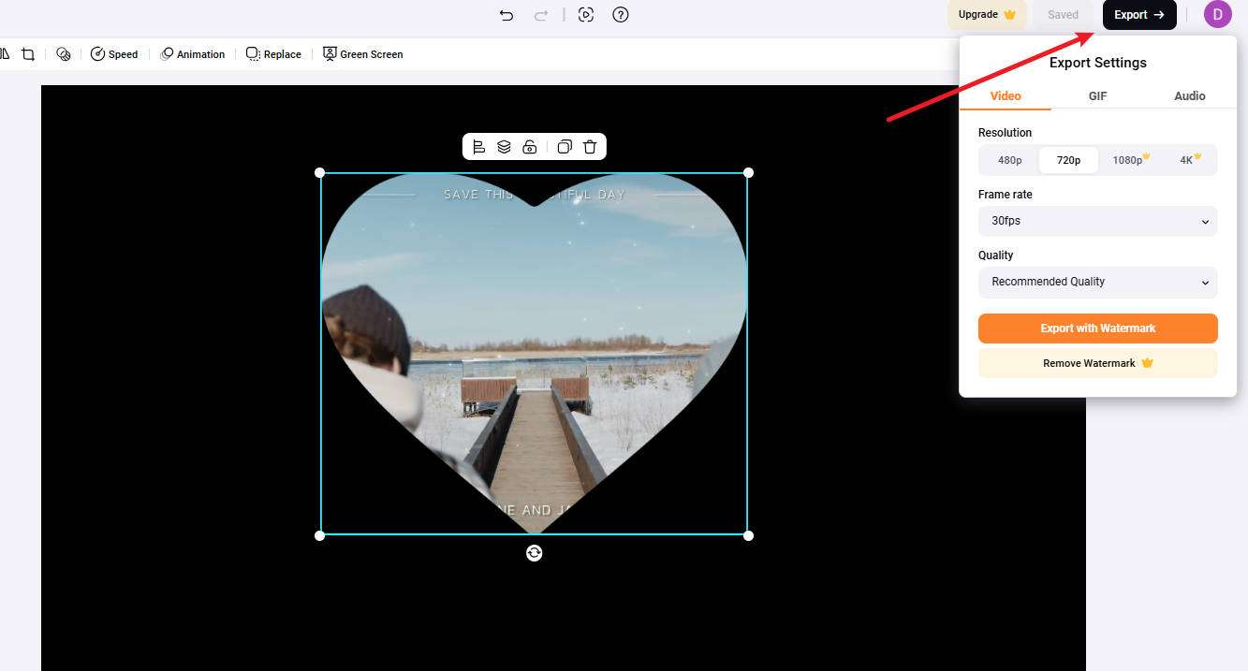This screenshot has height=671, width=1248.
Task: Click the Upgrade button
Action: point(987,15)
